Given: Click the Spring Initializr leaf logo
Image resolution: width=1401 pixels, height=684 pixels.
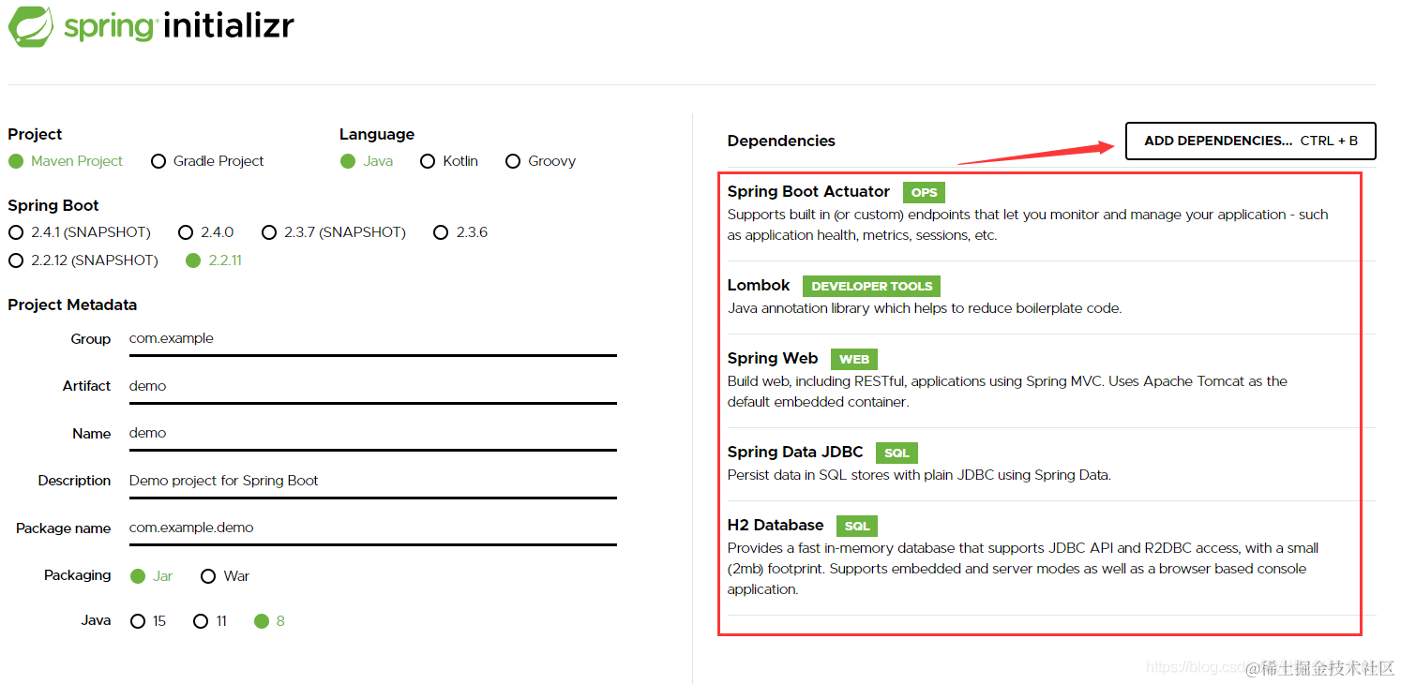Looking at the screenshot, I should [x=32, y=25].
